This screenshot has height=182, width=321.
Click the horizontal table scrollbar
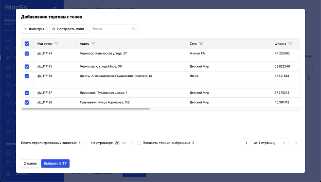(86, 109)
